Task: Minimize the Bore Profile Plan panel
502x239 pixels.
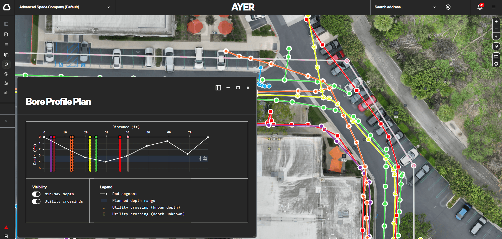Action: click(228, 88)
